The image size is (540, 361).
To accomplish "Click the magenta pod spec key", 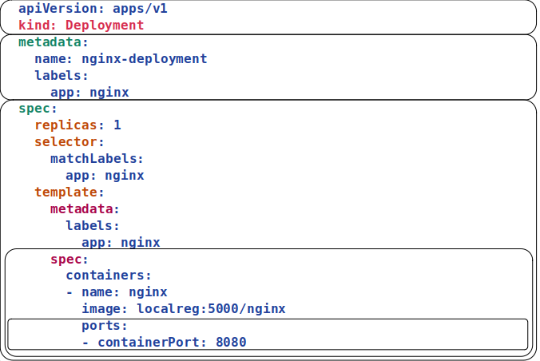I will coord(66,260).
